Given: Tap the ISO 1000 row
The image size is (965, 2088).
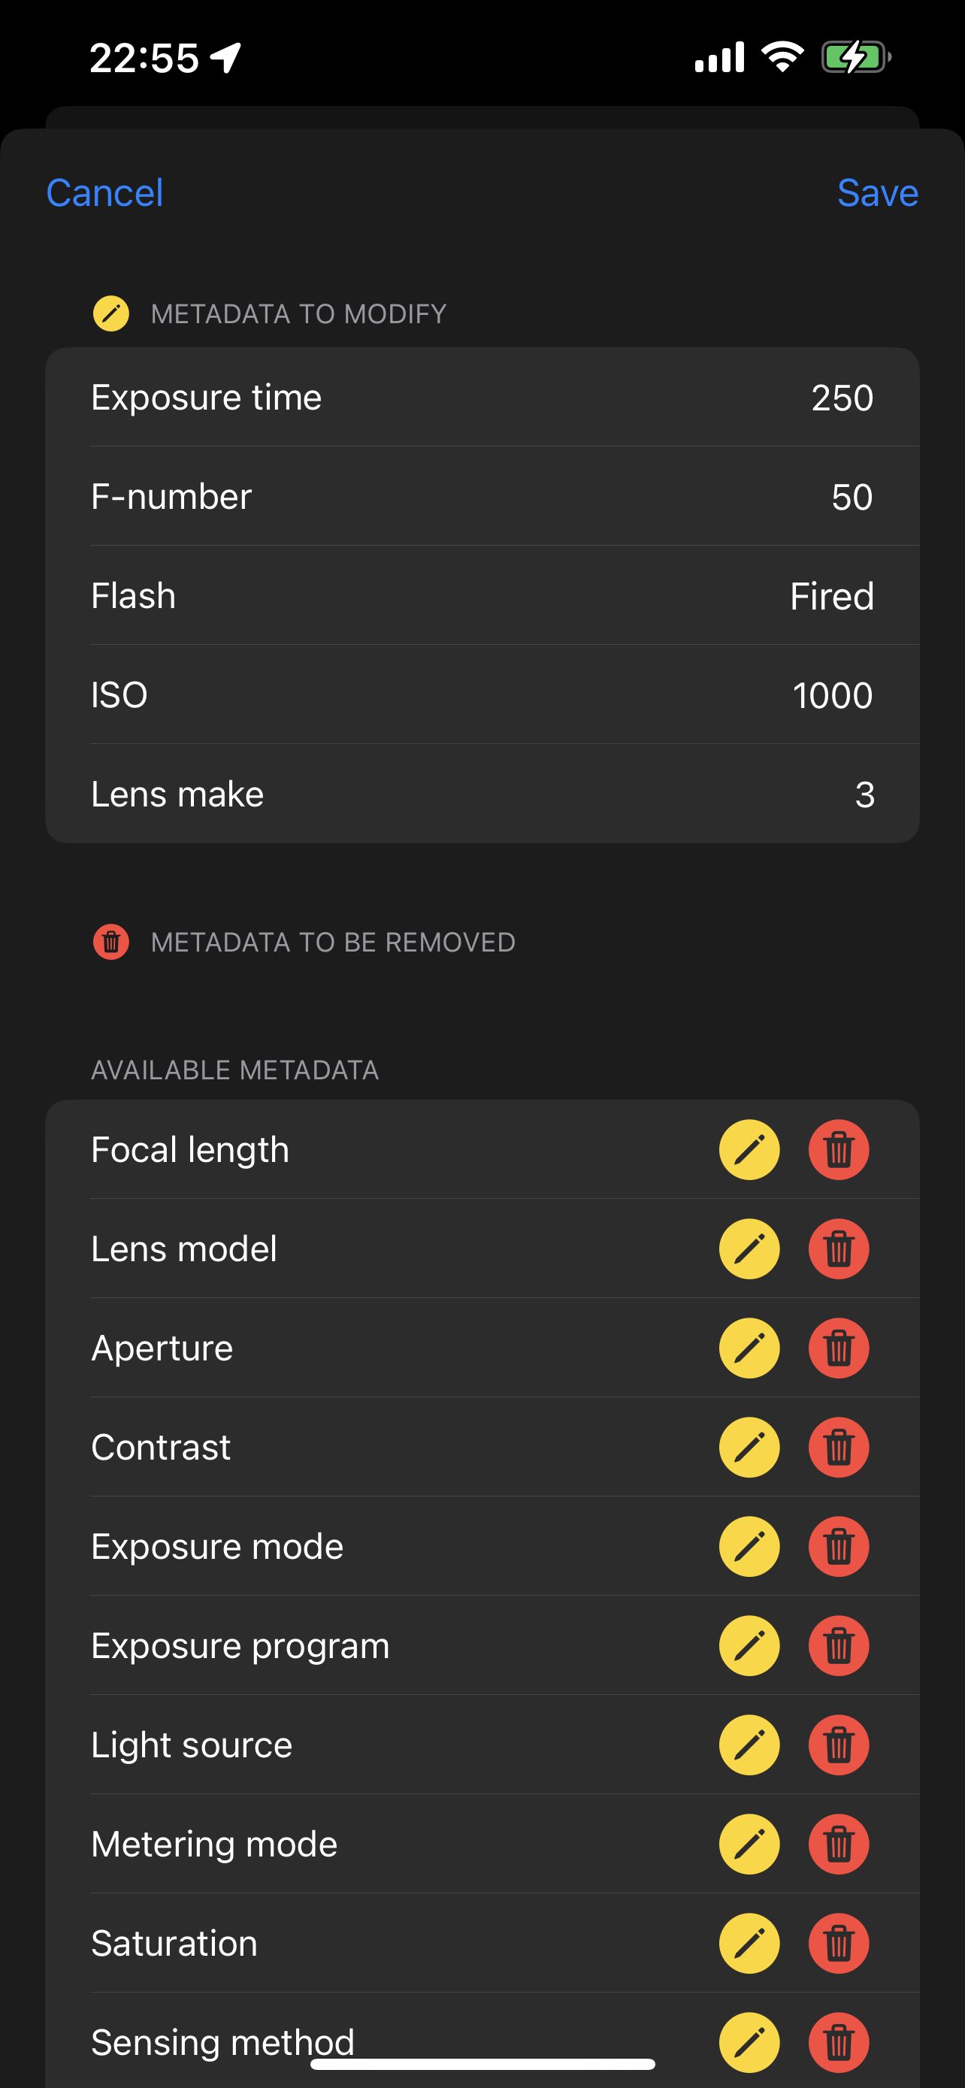Looking at the screenshot, I should pyautogui.click(x=482, y=695).
